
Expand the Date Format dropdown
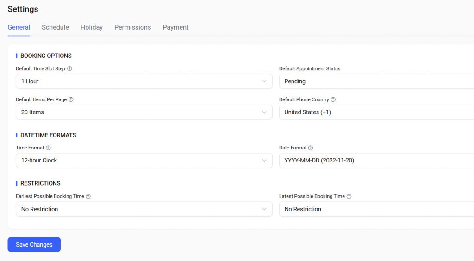point(376,161)
